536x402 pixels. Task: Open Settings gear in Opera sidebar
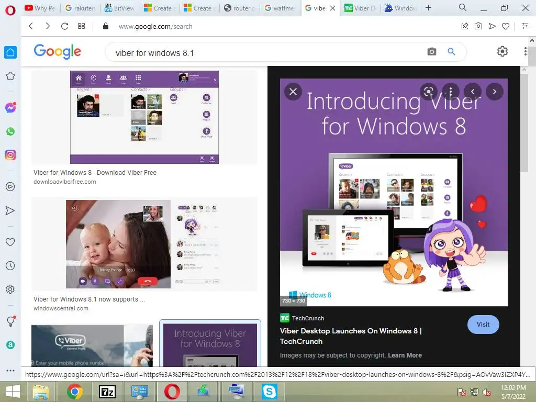pos(10,289)
